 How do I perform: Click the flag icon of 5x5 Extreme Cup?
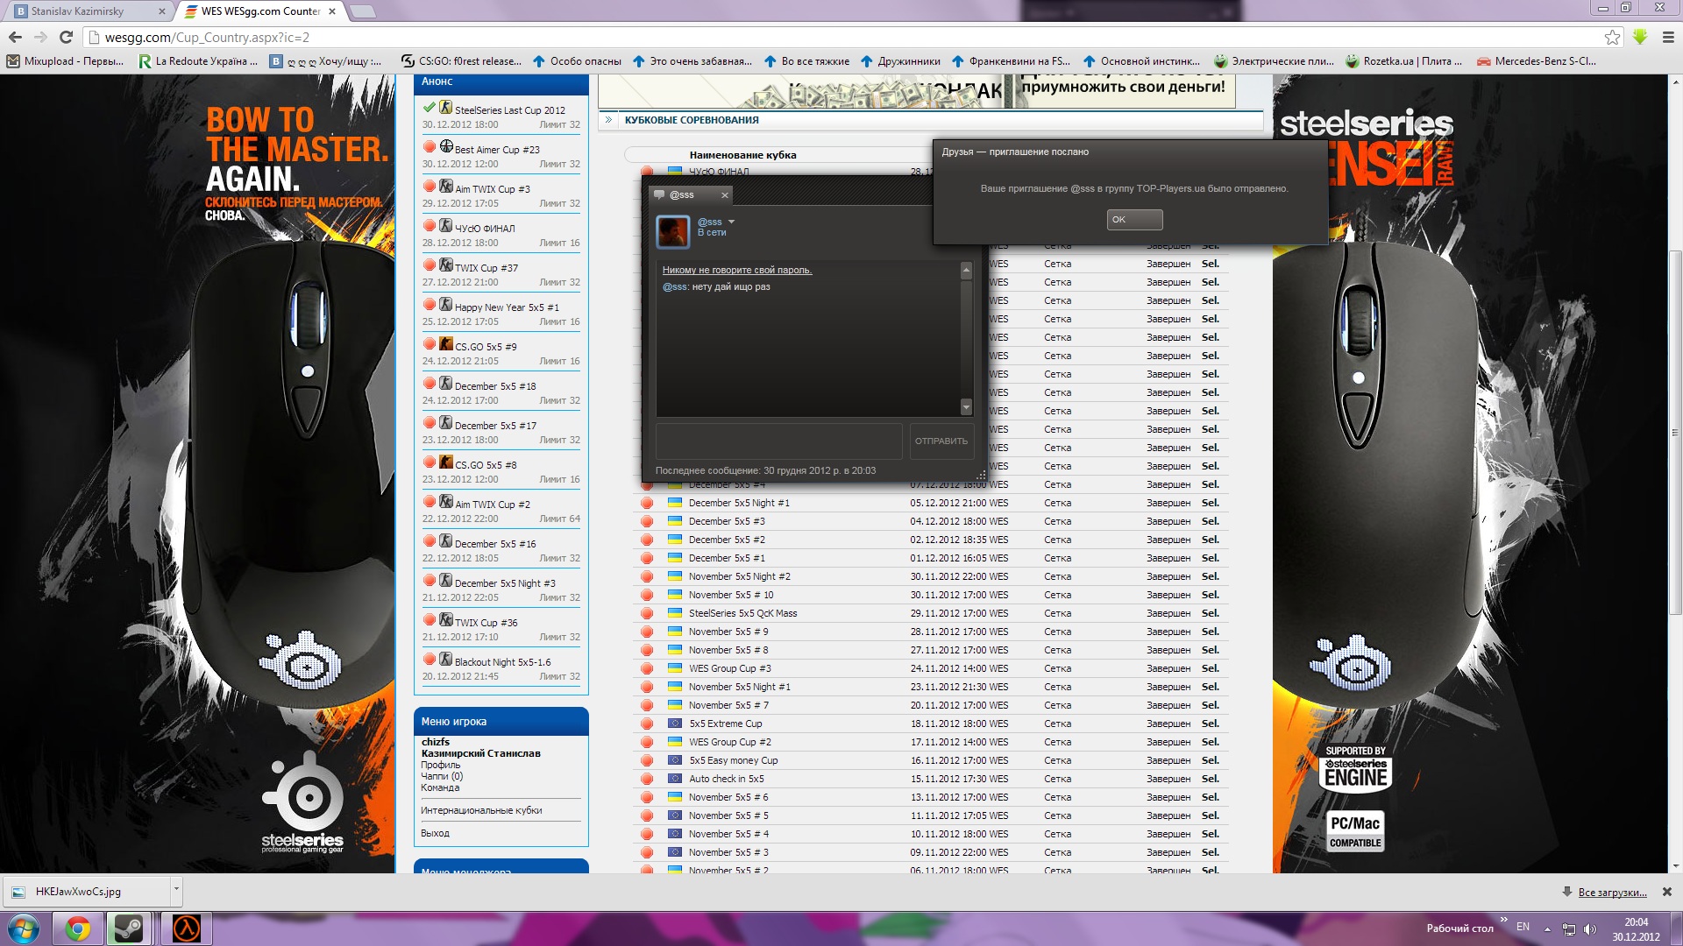(x=675, y=724)
